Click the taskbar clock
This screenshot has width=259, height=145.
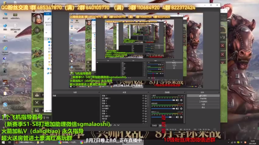point(253,142)
